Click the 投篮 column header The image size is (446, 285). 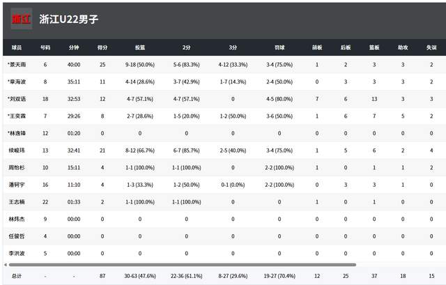tap(139, 47)
